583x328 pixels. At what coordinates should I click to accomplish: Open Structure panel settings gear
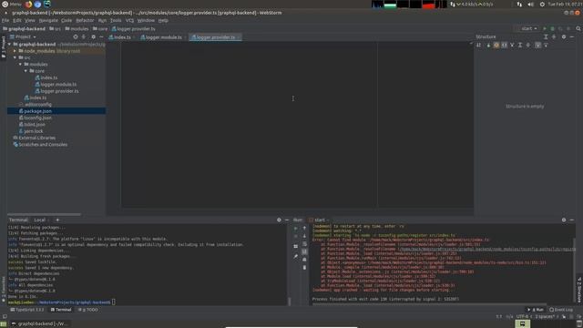tap(564, 36)
